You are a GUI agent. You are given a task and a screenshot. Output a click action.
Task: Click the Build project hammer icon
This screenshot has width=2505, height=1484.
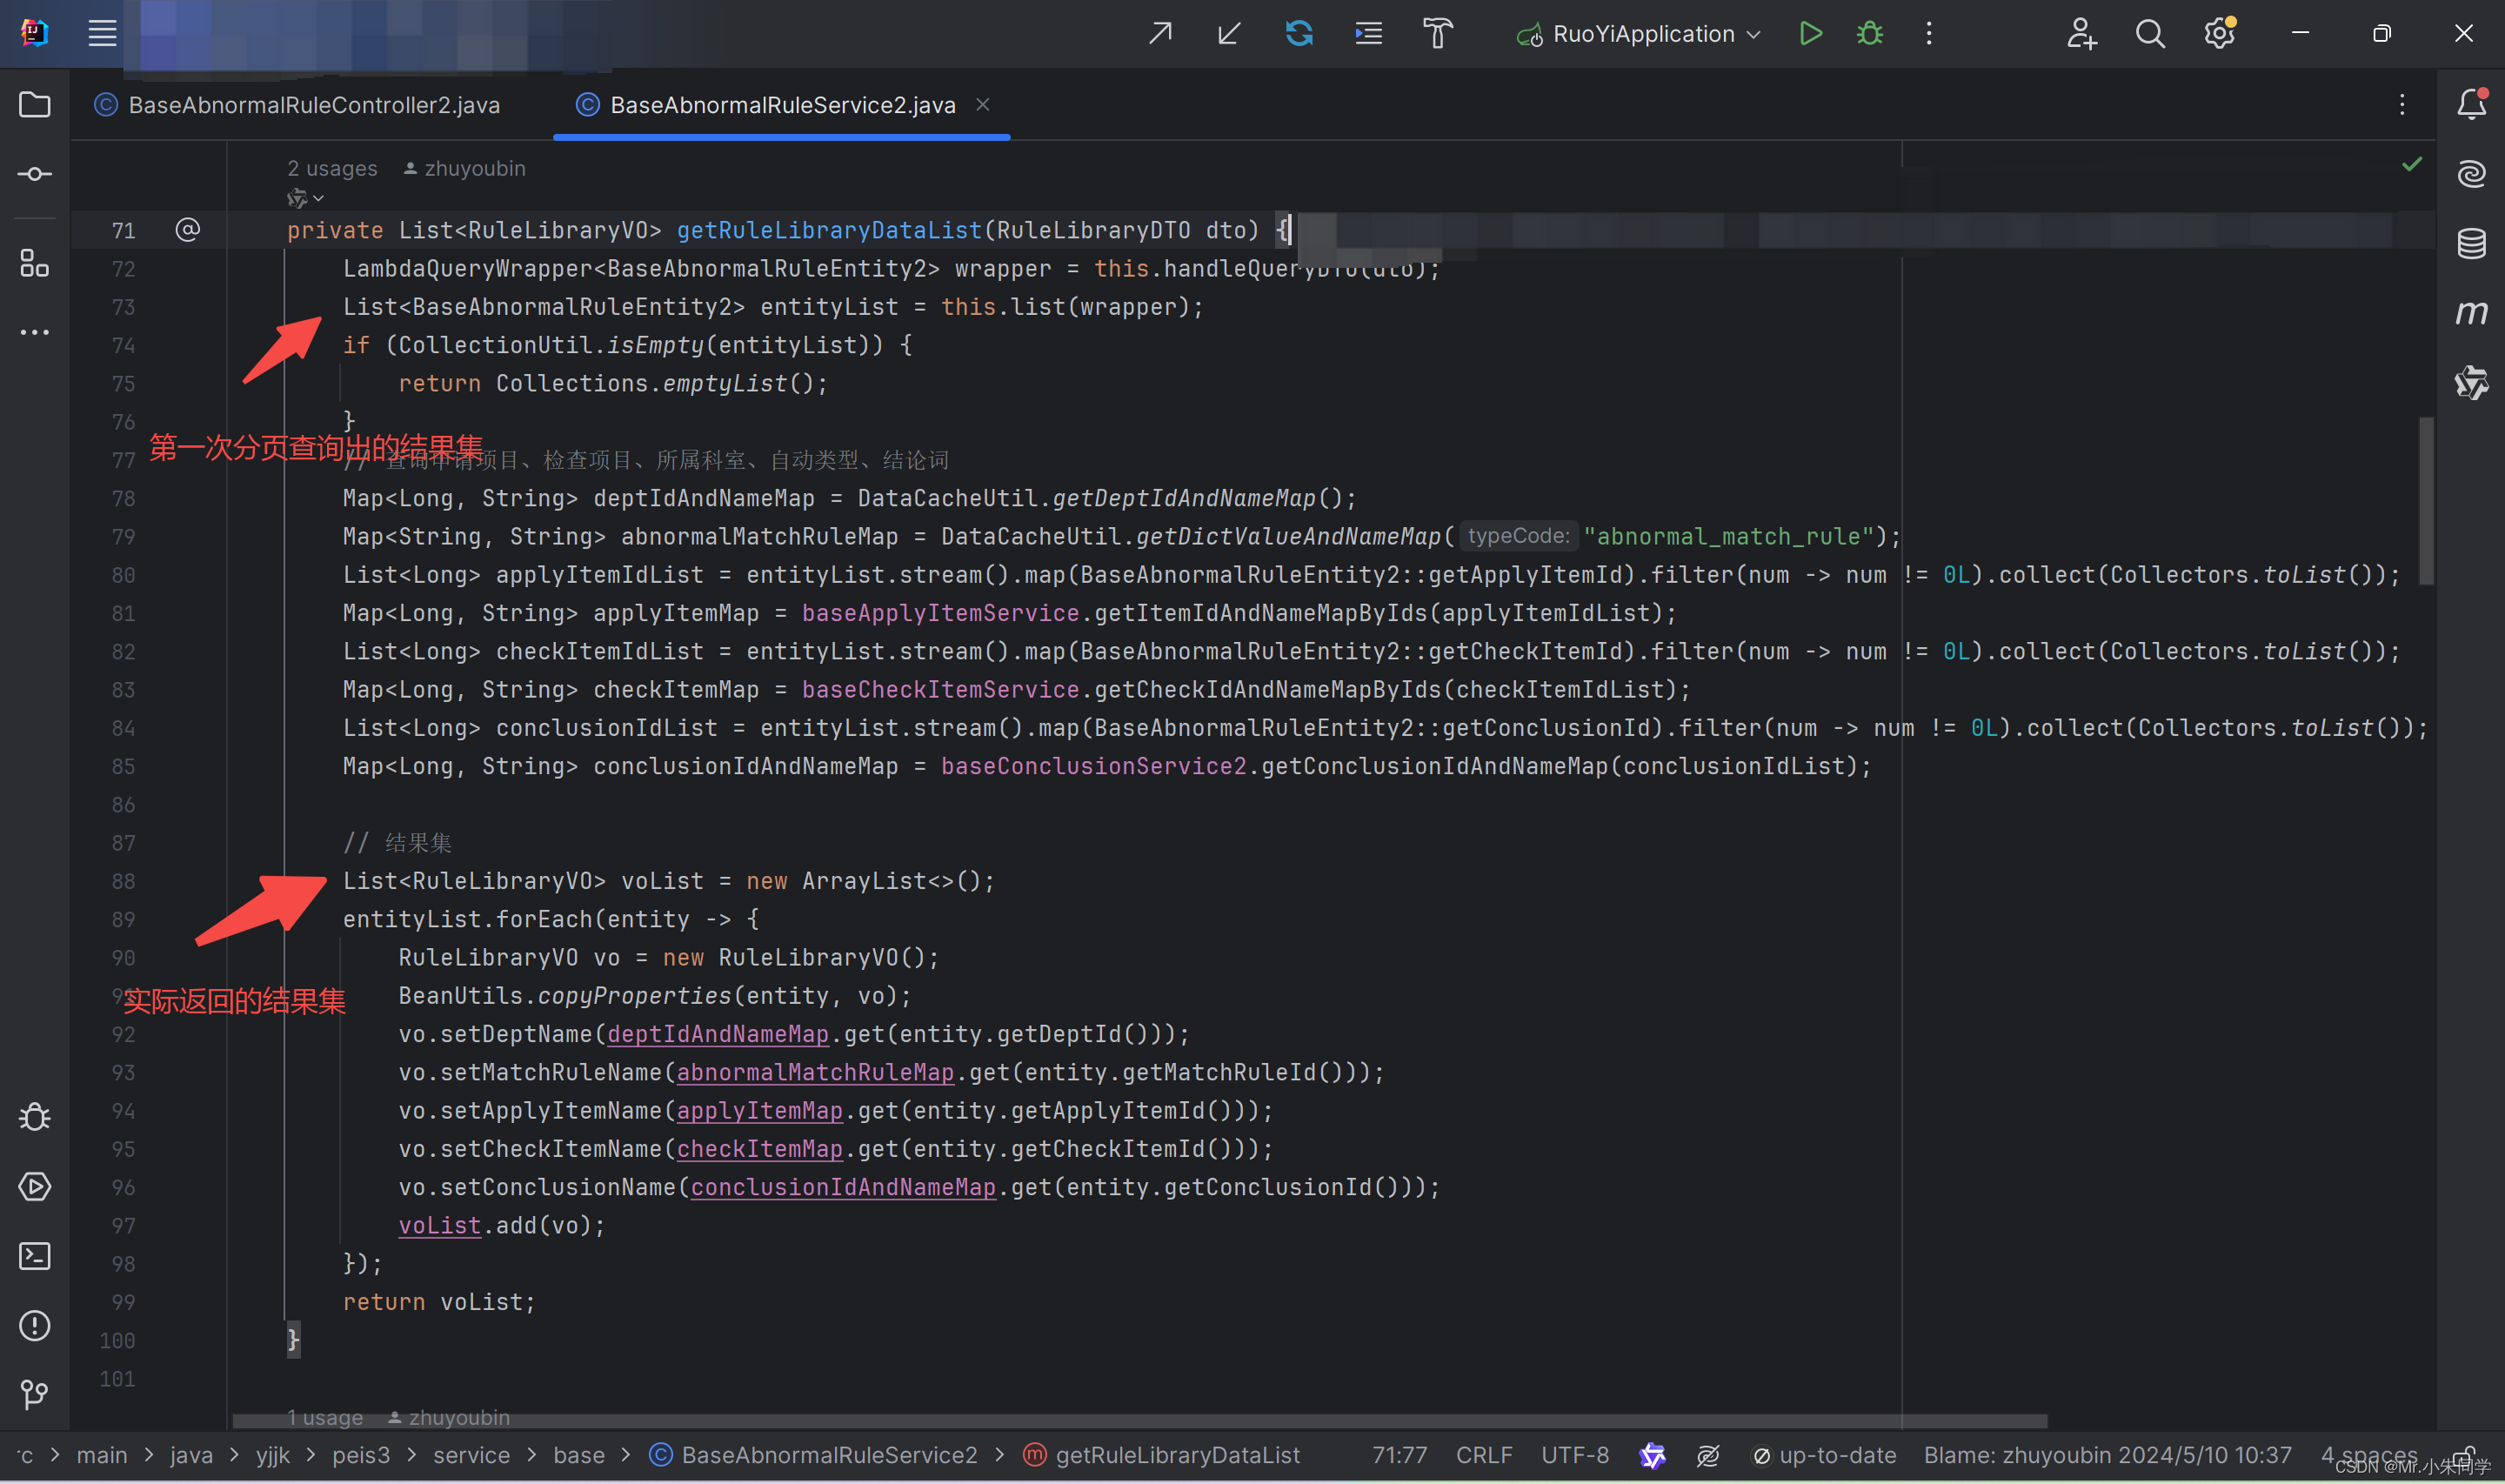coord(1438,34)
